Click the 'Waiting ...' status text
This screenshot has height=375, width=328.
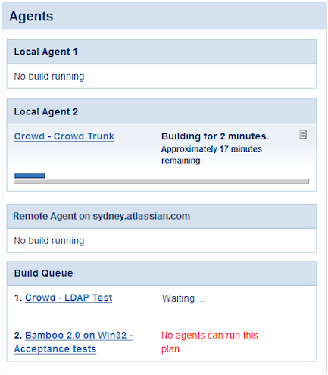click(x=183, y=298)
